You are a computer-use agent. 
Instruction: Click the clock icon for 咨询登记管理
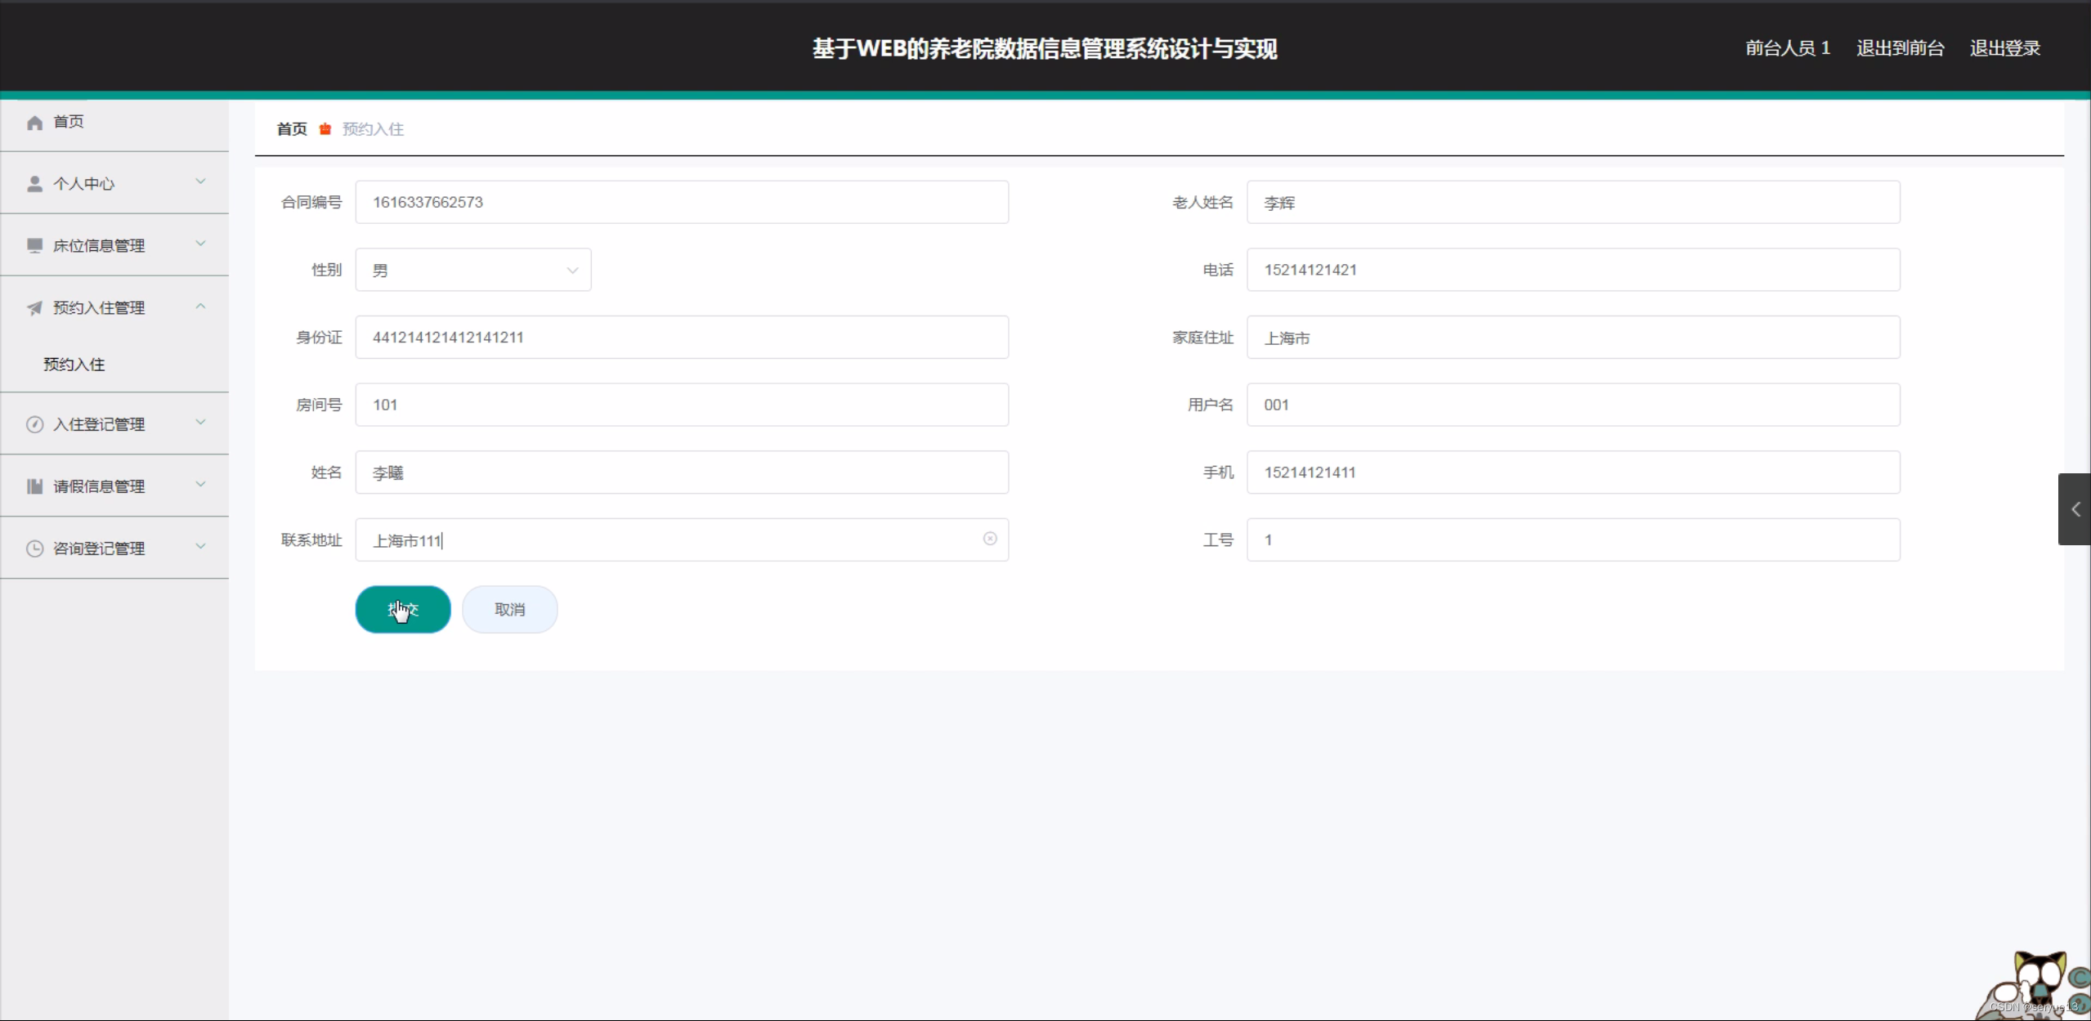(34, 549)
